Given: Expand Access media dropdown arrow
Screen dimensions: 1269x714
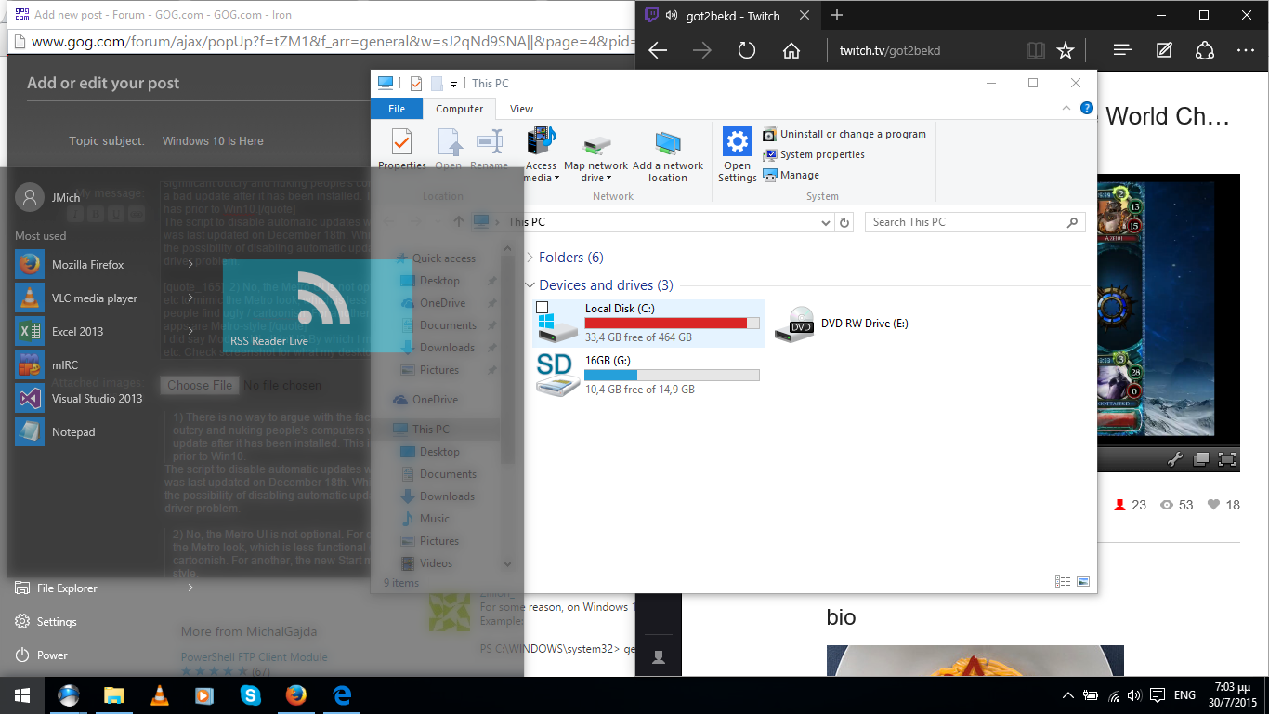Looking at the screenshot, I should [556, 178].
